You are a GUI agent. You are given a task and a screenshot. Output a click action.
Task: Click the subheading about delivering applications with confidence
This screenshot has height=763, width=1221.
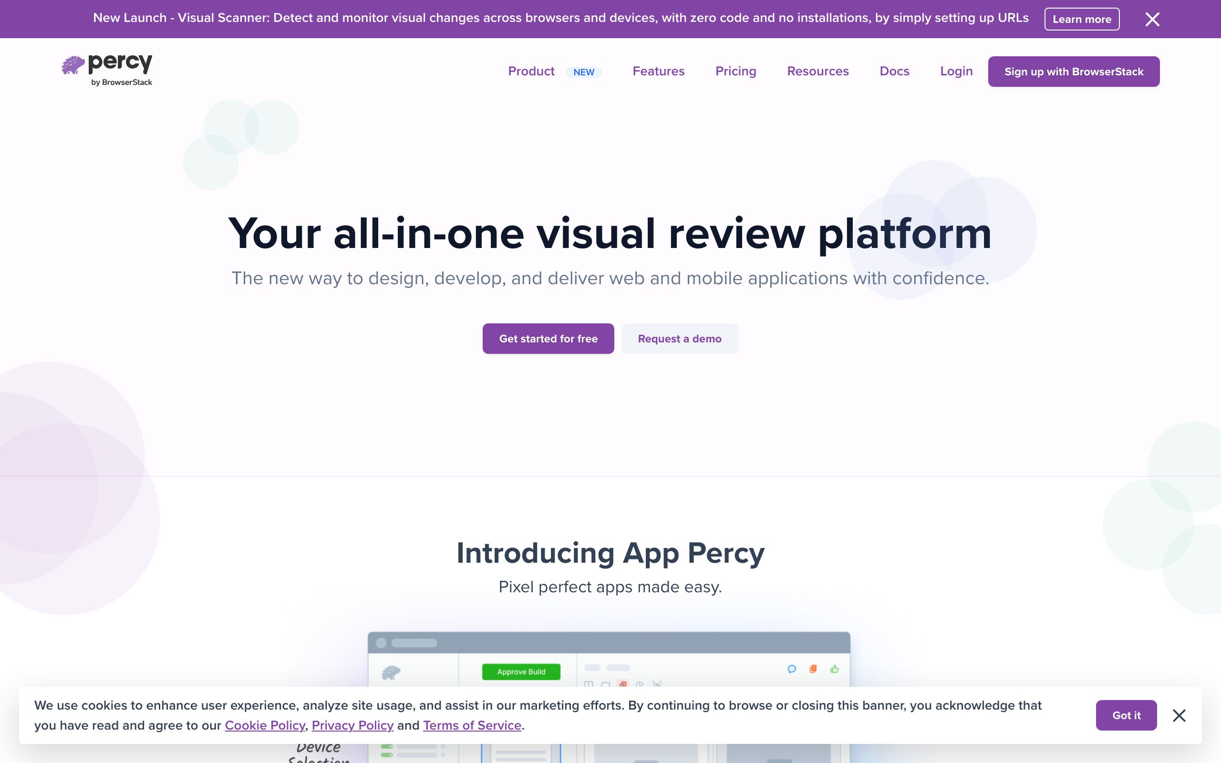tap(610, 278)
